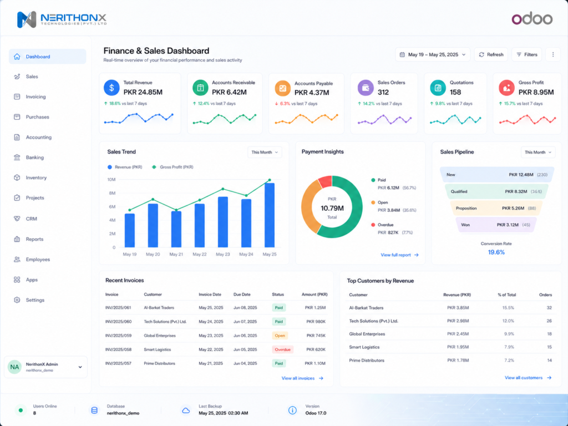
Task: Click the Employees people icon in sidebar
Action: 17,260
